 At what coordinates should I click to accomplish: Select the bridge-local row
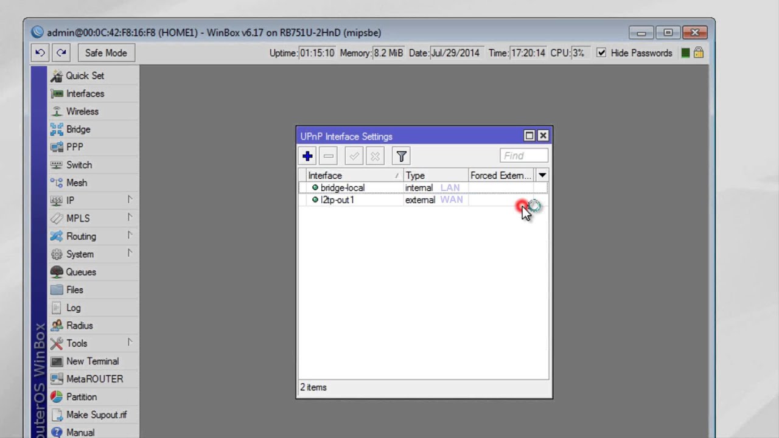(424, 188)
